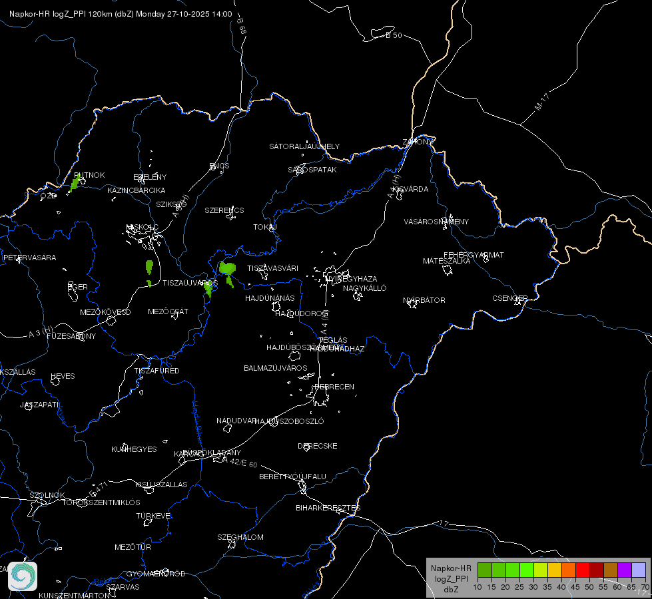Click the TISZAVASVÁRI town label
Viewport: 652px width, 599px height.
point(273,268)
